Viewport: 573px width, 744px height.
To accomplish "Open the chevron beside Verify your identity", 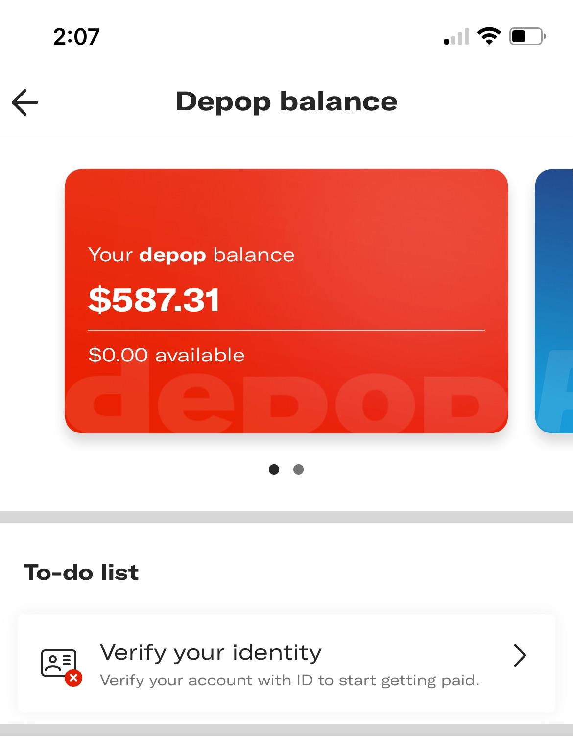I will tap(520, 655).
